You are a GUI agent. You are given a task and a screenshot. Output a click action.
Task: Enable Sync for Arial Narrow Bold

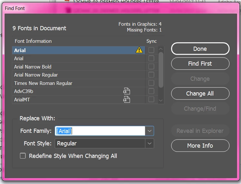151,67
